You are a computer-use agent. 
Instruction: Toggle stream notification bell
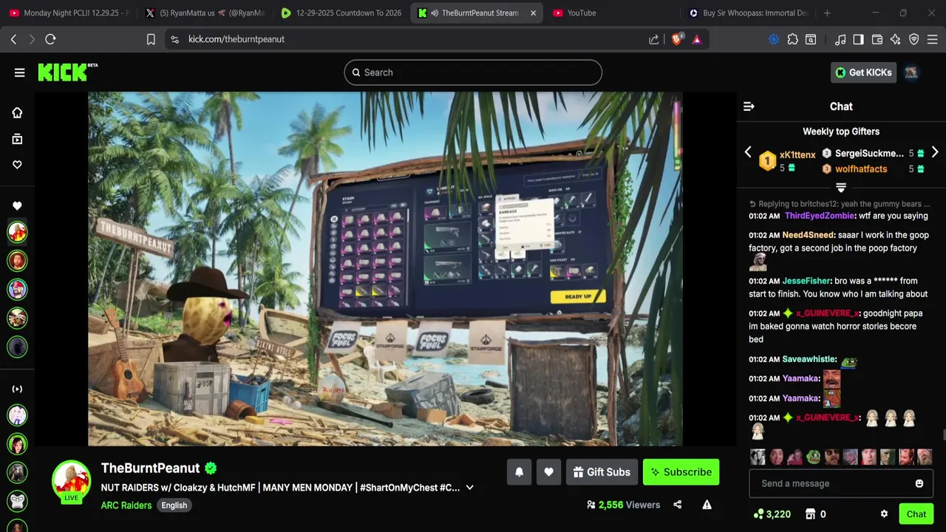coord(519,472)
